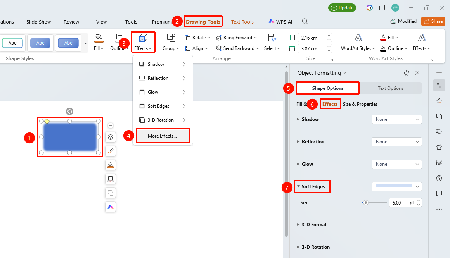Viewport: 450px width, 258px height.
Task: Expand the 3-D Rotation section
Action: tap(313, 247)
